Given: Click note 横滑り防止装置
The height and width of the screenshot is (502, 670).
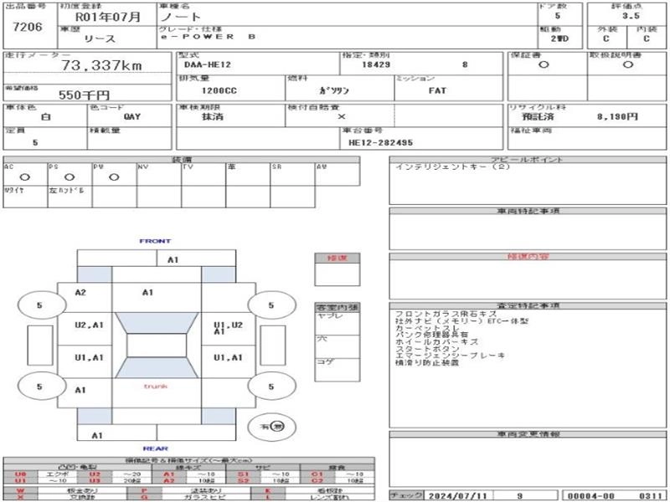Looking at the screenshot, I should tap(427, 362).
